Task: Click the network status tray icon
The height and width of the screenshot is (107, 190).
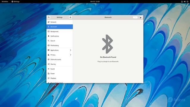Action: (182, 1)
